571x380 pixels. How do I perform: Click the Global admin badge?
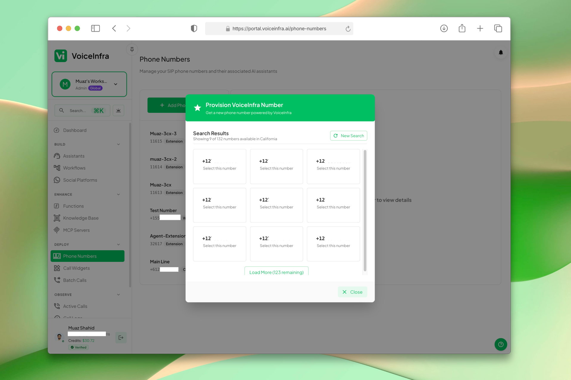95,88
